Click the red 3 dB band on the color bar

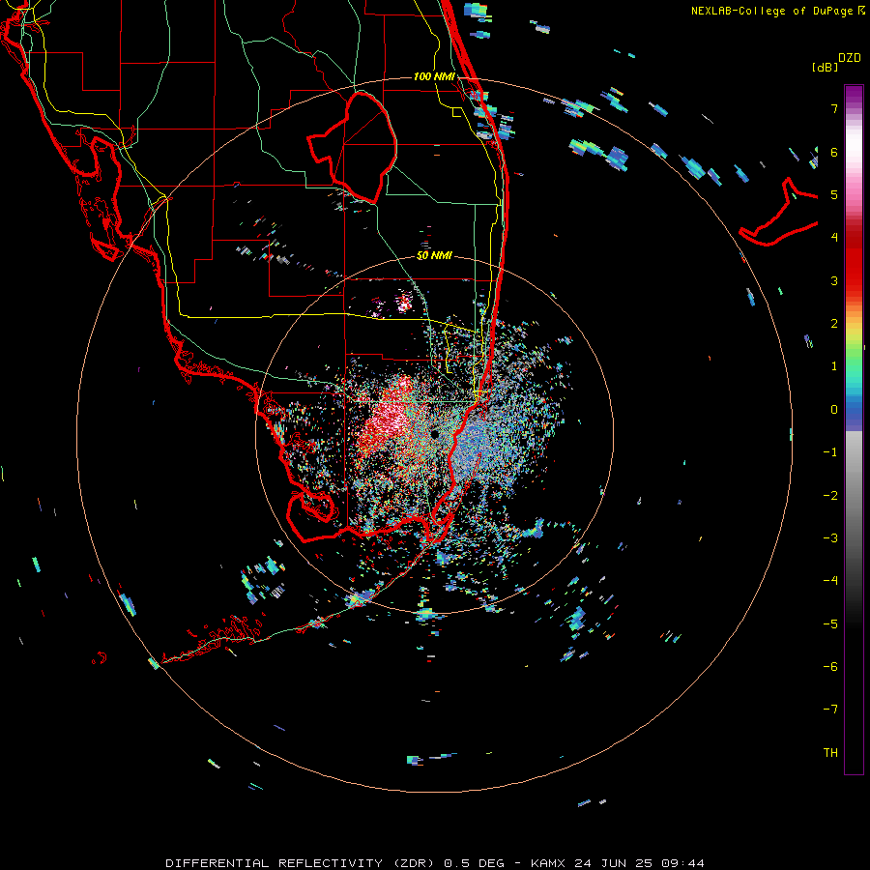(x=854, y=275)
